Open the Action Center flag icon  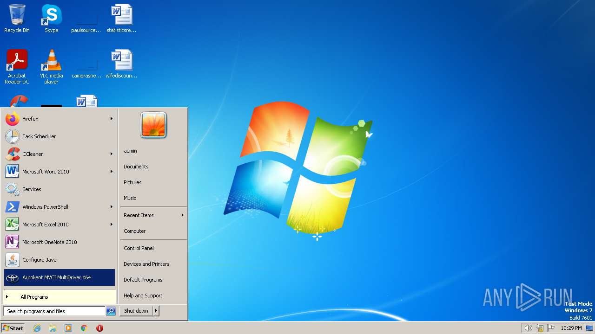point(551,328)
